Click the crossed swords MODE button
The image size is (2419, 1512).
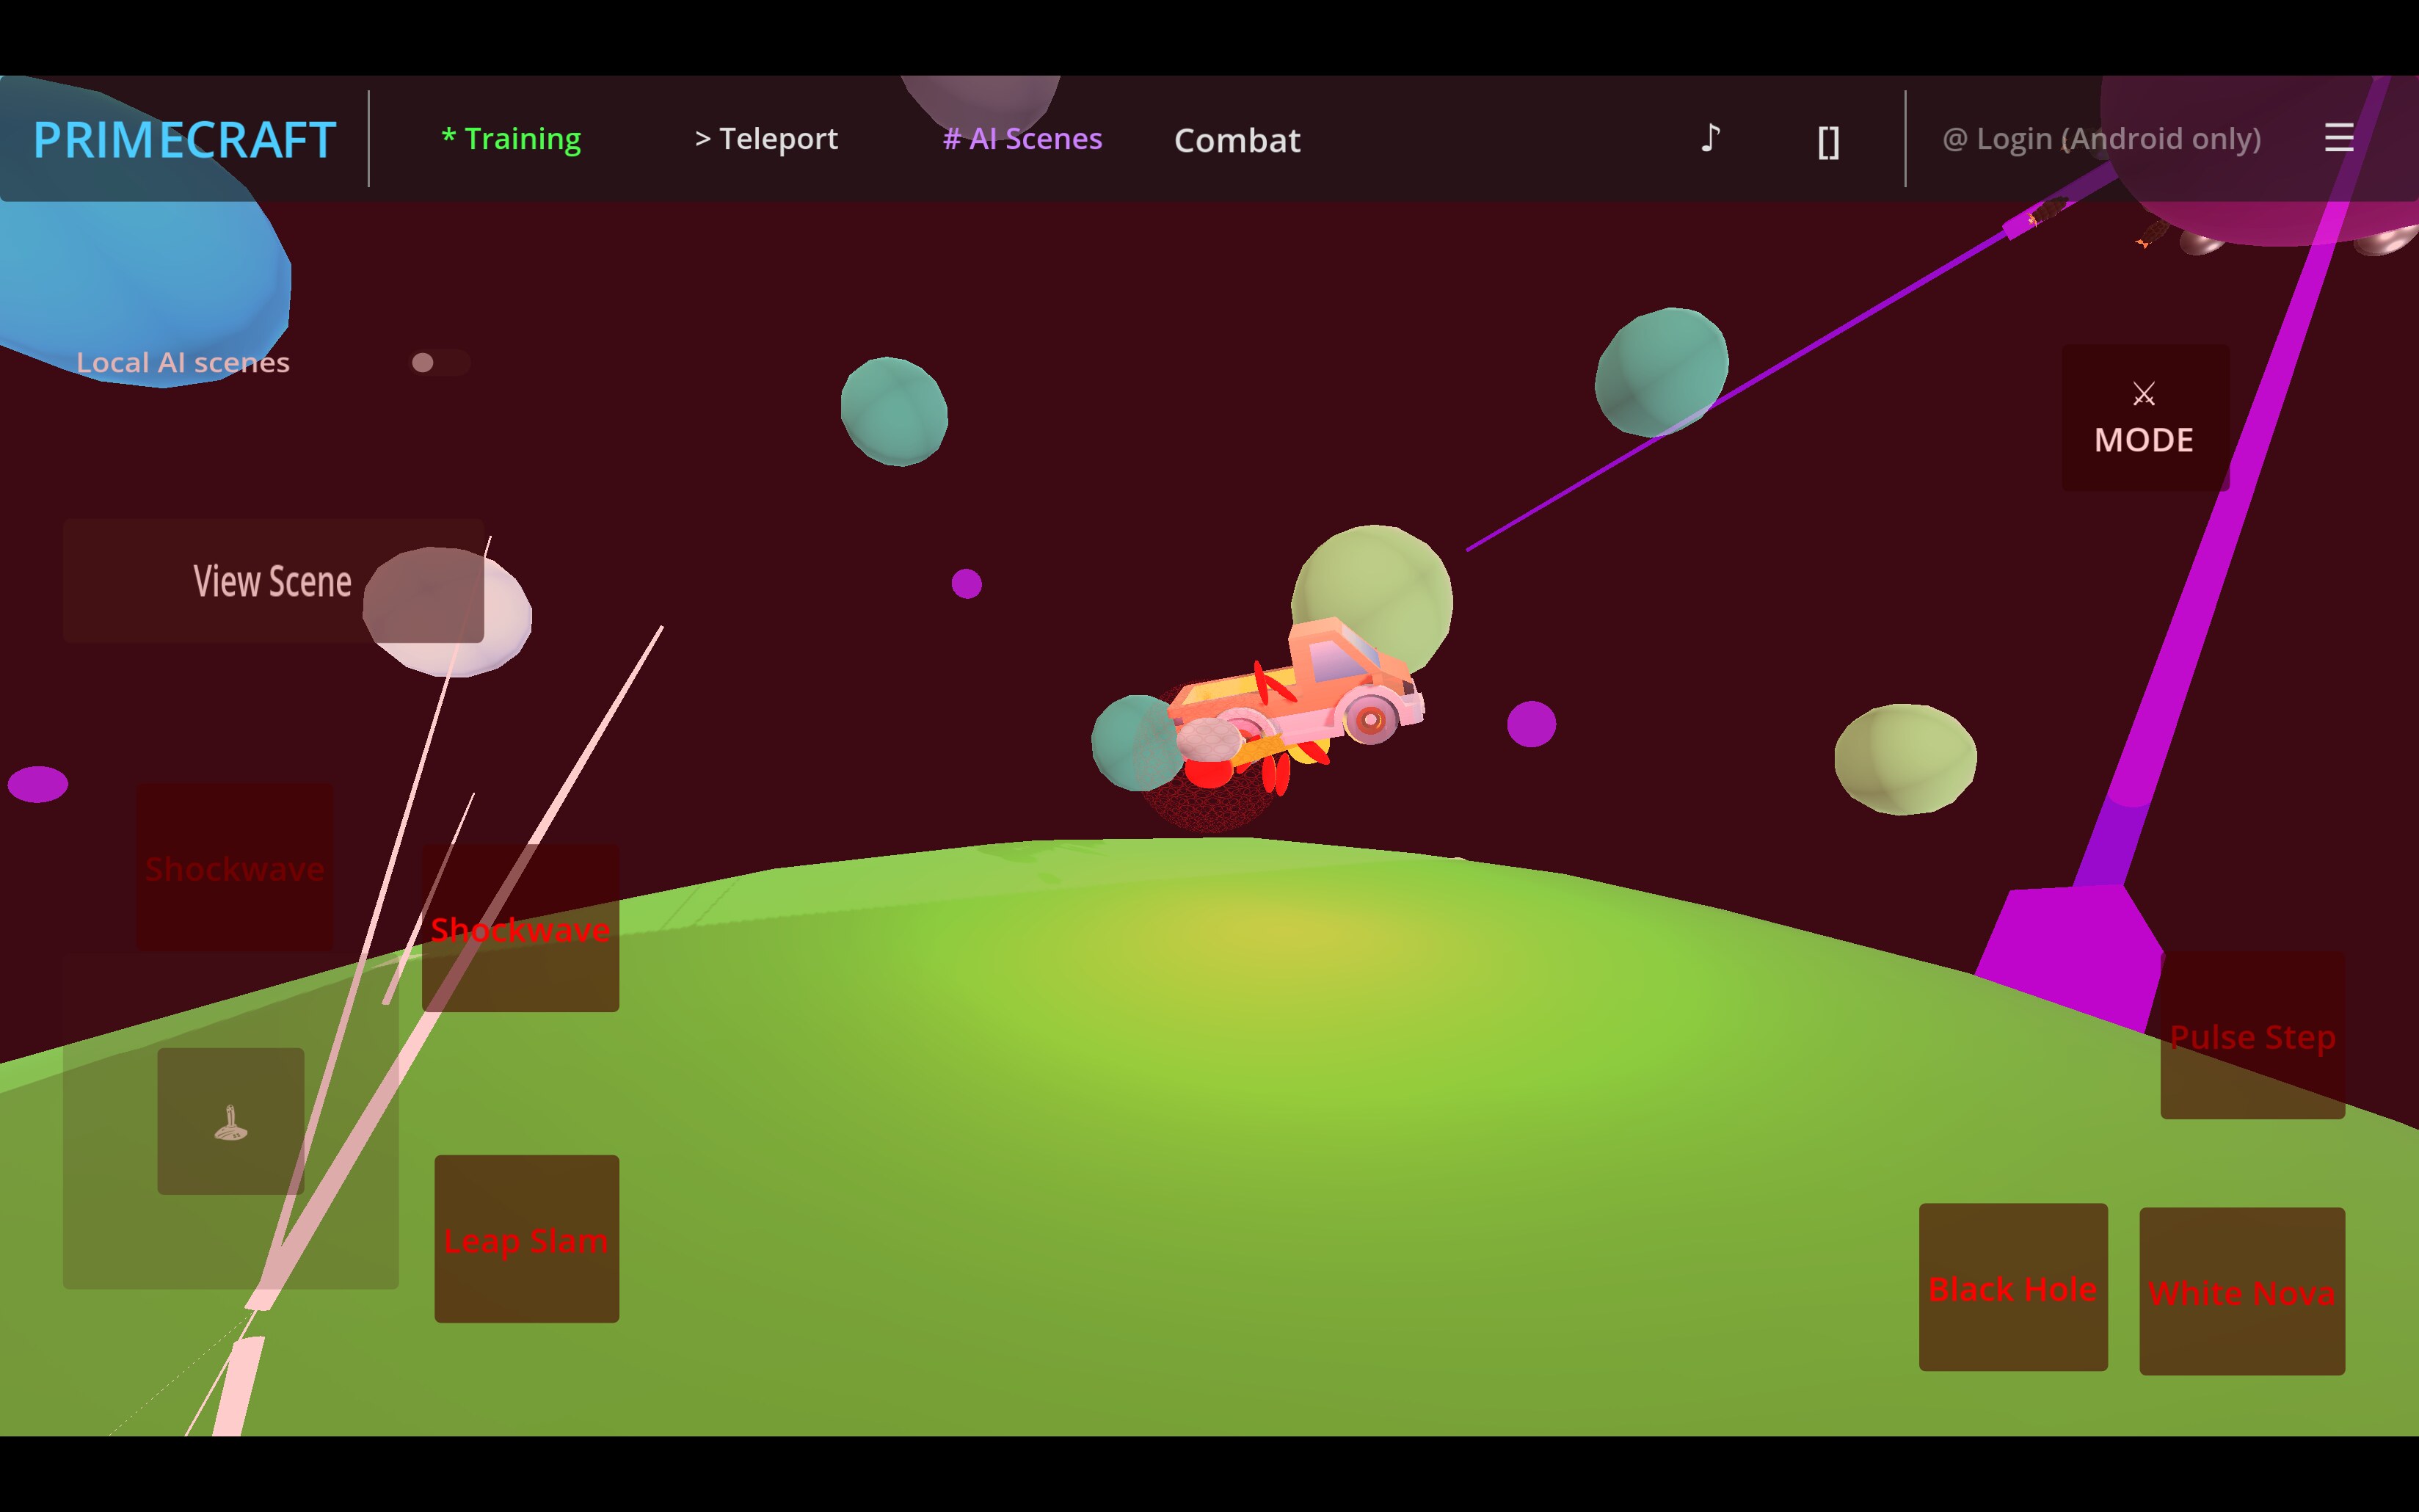[2144, 418]
